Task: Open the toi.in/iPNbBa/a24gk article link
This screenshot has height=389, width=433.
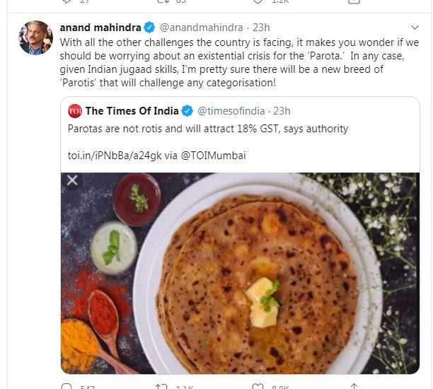Action: tap(115, 156)
